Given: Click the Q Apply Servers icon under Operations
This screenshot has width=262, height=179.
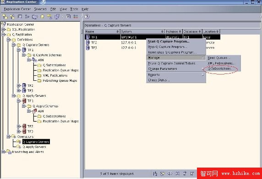Looking at the screenshot, I should point(19,147).
